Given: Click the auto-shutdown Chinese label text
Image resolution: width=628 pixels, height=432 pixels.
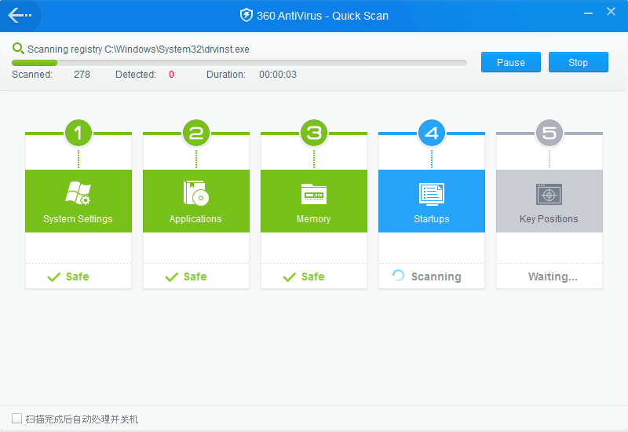Looking at the screenshot, I should [x=82, y=419].
